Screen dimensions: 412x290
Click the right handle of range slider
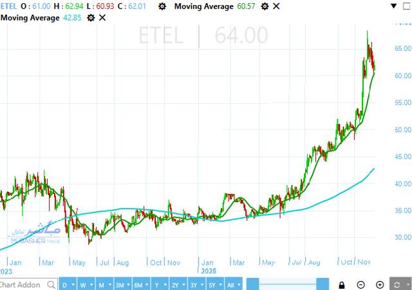(322, 284)
